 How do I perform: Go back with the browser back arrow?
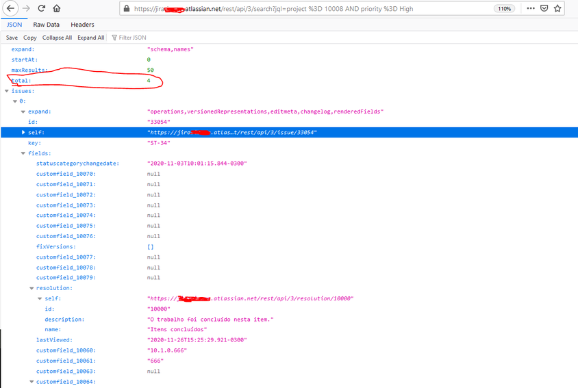pos(10,8)
